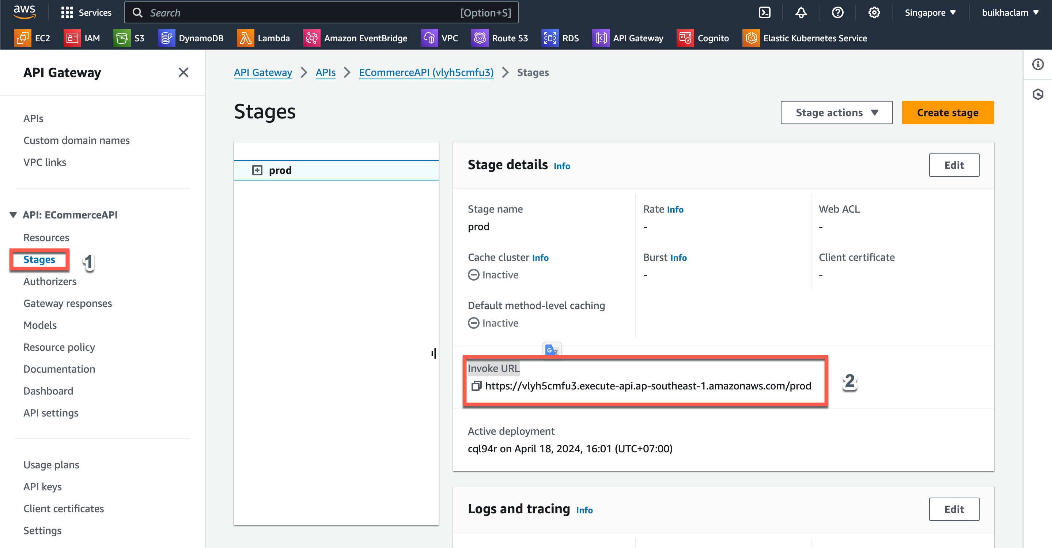This screenshot has height=548, width=1052.
Task: Select Gateway responses in side navigation
Action: 67,304
